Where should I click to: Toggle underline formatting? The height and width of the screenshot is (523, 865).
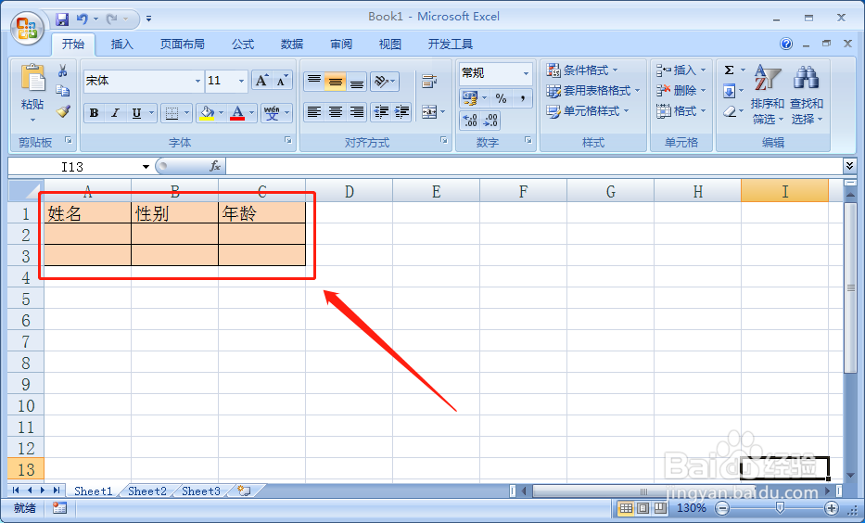click(x=135, y=113)
